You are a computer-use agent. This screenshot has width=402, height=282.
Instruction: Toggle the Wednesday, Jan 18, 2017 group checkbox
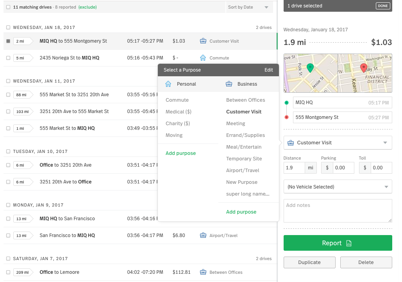8,27
